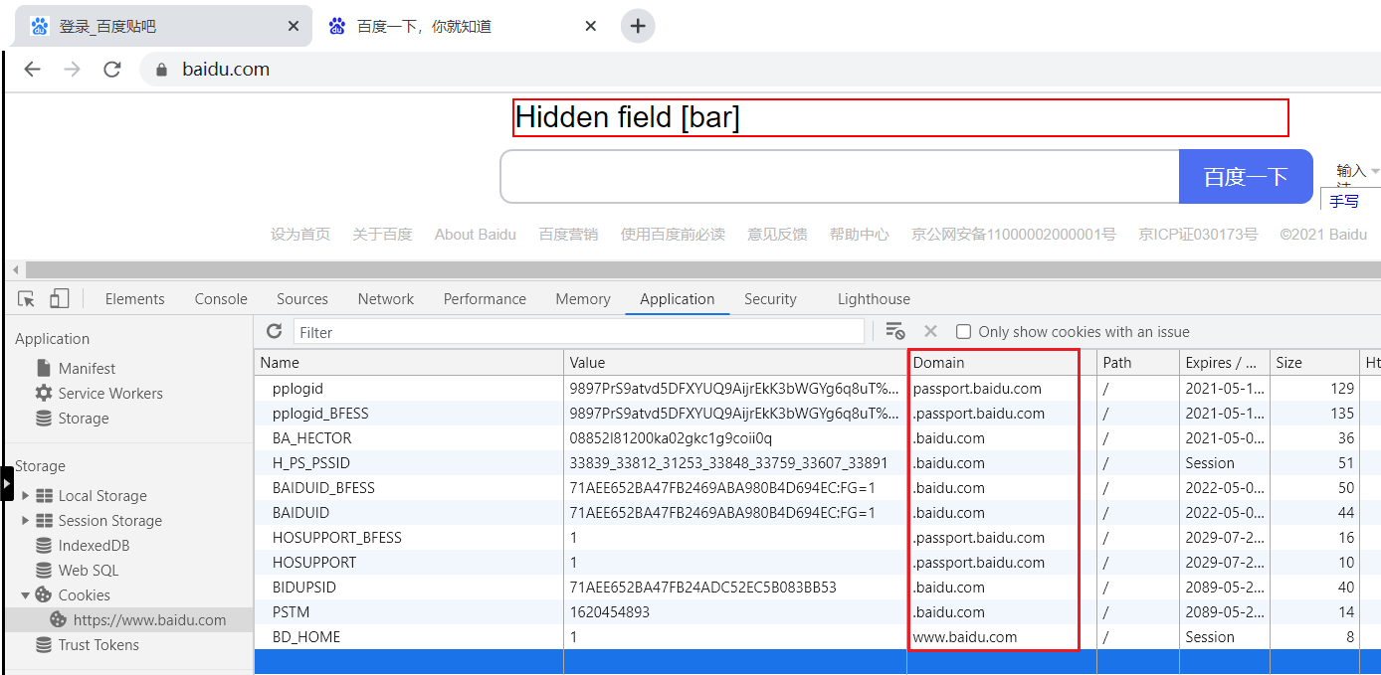Open the Sources tab
1381x675 pixels.
point(302,298)
